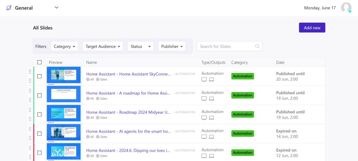Screen dimensions: 358x161
Task: Click the 'Published until 20 Jun, 2:00' date
Action: (x=290, y=77)
